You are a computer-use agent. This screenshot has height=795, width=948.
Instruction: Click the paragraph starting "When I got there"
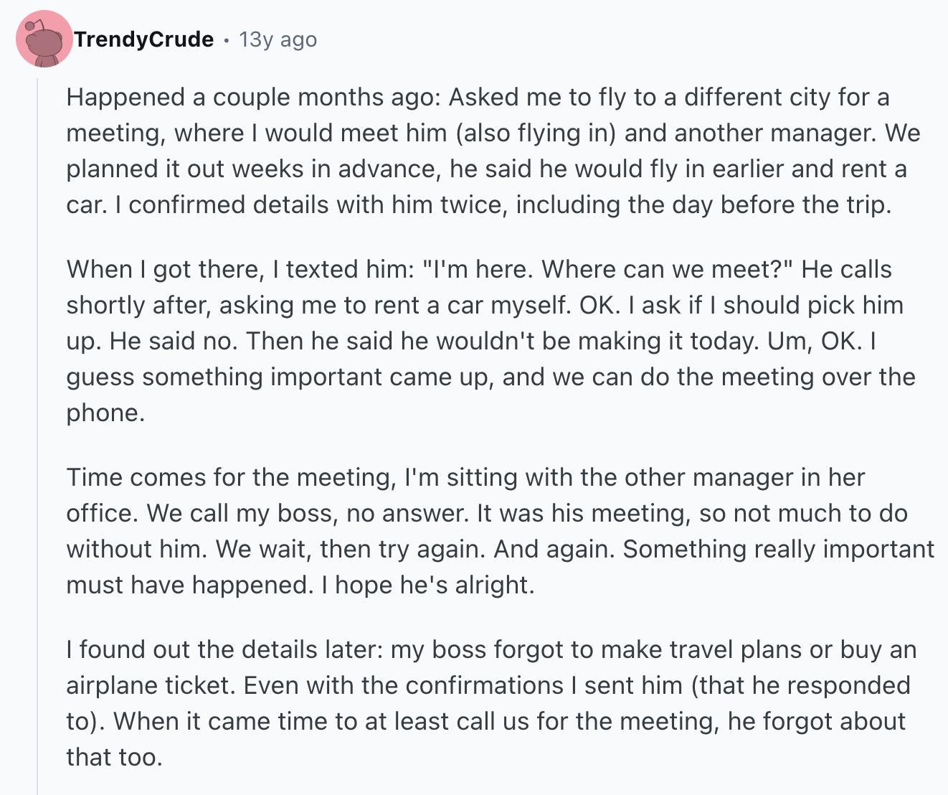click(488, 341)
